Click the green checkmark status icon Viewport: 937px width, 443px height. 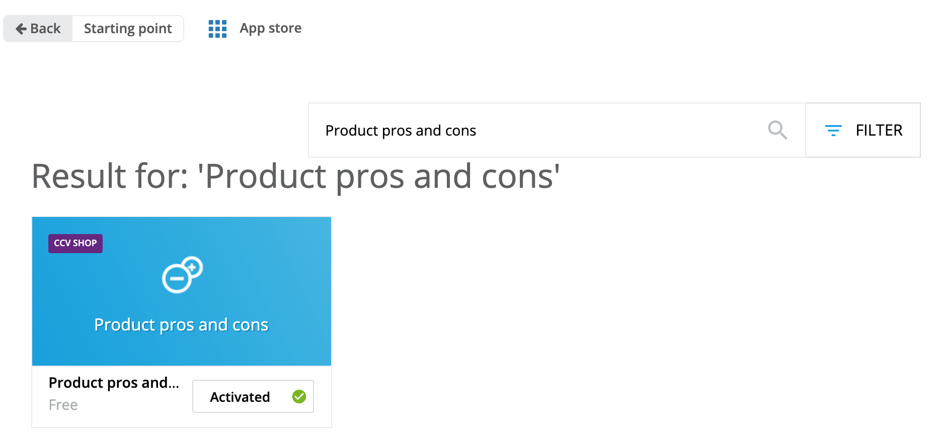[x=299, y=397]
